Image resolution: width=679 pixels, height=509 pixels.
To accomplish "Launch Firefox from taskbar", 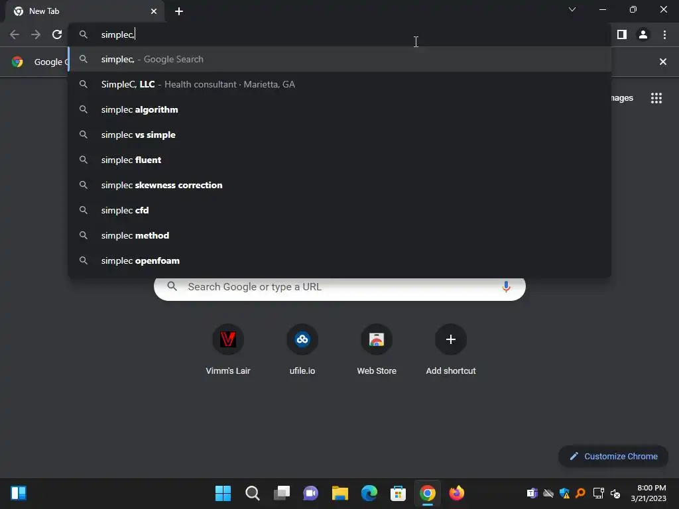I will [x=456, y=493].
